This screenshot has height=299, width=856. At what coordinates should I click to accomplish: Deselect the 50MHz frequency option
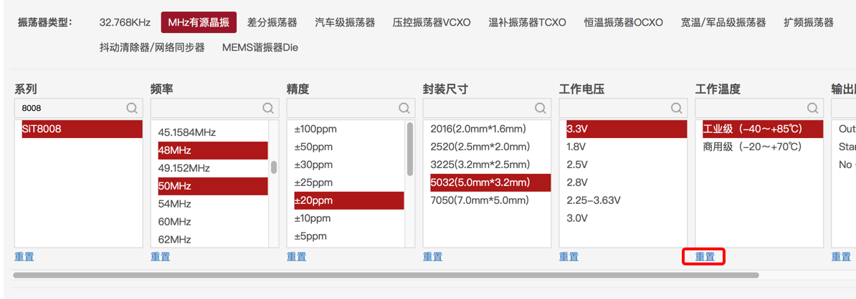213,186
